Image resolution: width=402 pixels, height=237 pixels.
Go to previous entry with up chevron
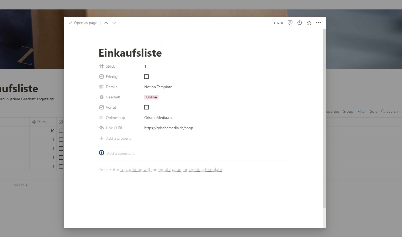[106, 23]
